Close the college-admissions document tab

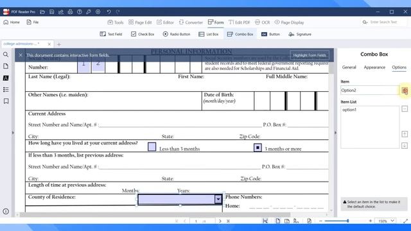(49, 44)
